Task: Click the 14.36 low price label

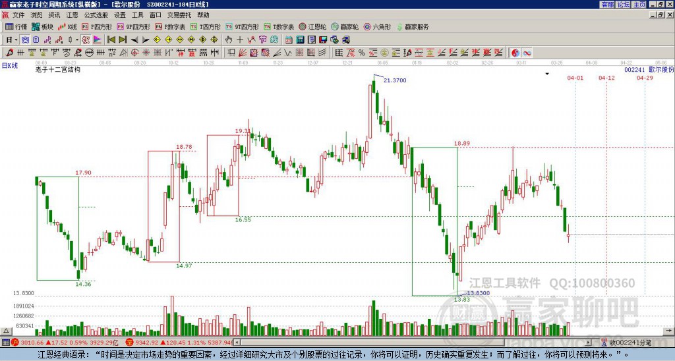Action: (84, 284)
